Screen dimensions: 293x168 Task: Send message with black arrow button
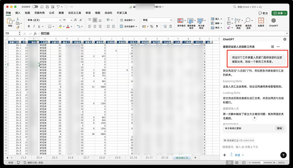point(283,155)
